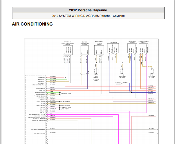Click the 'BLK/WHT' wire label at pin 16
Viewport: 175px width, 144px height.
[x=53, y=105]
